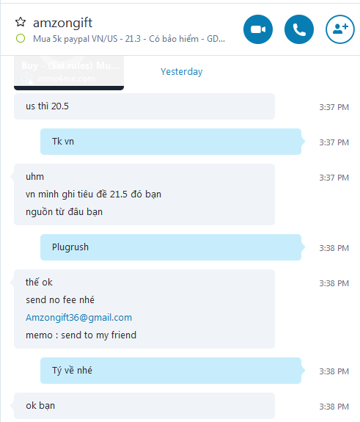Select the 'us thì 20.5' message
This screenshot has height=422, width=360.
tap(144, 106)
